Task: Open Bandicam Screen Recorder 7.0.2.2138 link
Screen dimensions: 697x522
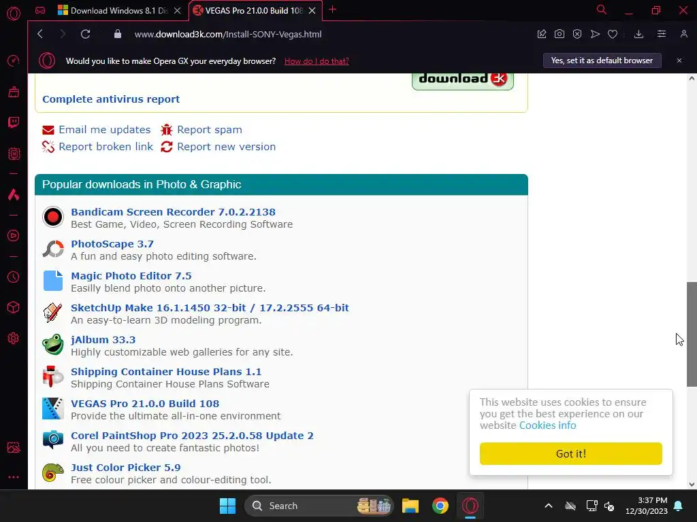Action: click(173, 212)
